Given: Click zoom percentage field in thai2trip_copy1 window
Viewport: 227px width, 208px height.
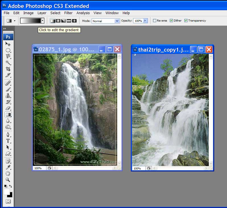Looking at the screenshot, I should (x=139, y=168).
